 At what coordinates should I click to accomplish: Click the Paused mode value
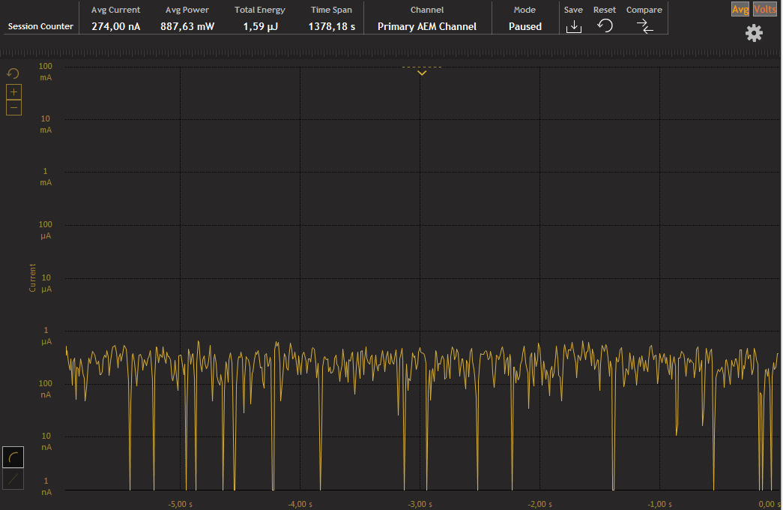pyautogui.click(x=524, y=26)
